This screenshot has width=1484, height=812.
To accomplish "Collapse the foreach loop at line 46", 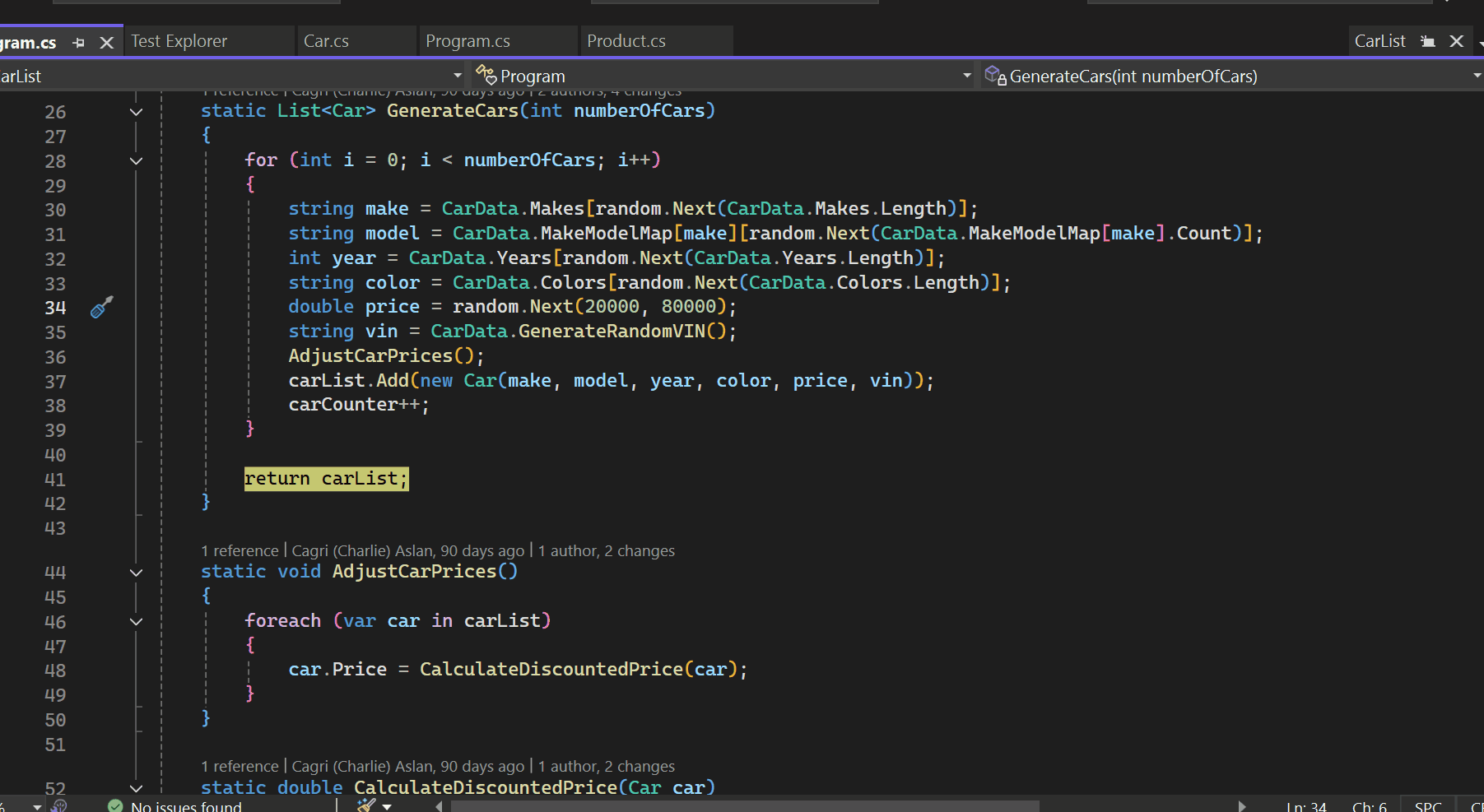I will pos(137,622).
